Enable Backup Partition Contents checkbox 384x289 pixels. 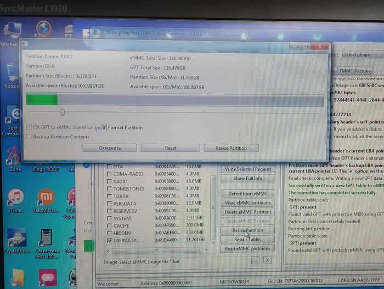(29, 137)
